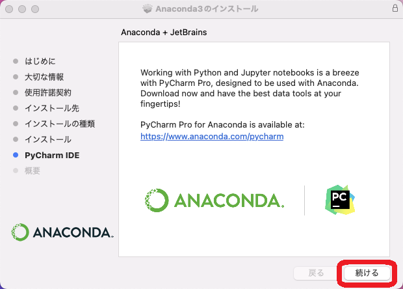
Task: Click the disabled 戻る button
Action: click(317, 273)
